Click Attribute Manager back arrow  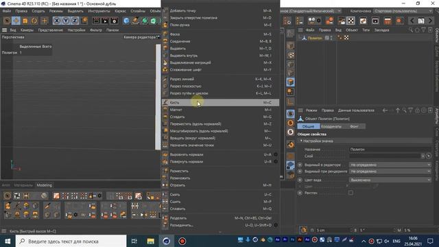click(385, 110)
